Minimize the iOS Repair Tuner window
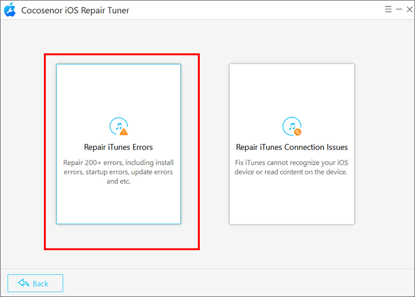This screenshot has width=415, height=297. click(x=399, y=9)
